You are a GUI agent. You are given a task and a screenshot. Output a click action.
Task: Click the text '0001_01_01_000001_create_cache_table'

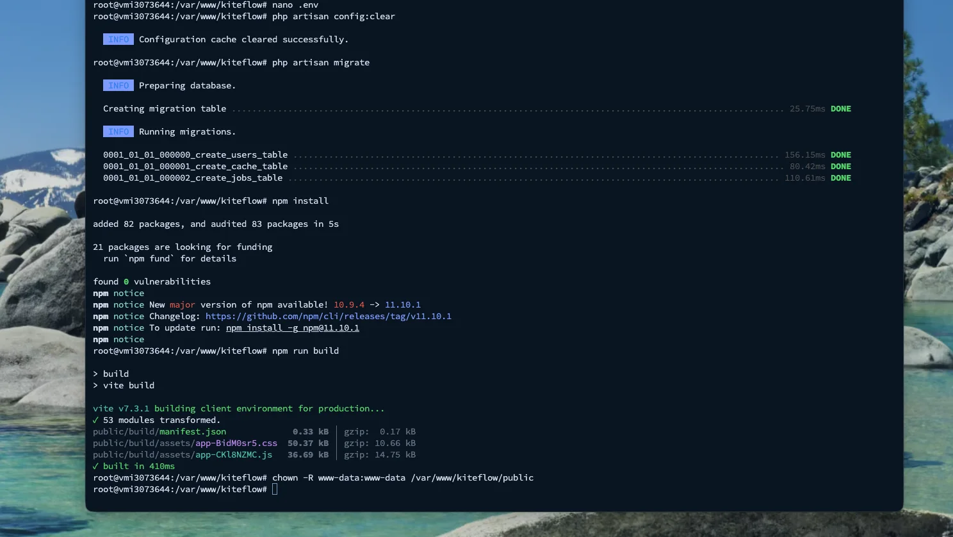coord(195,166)
